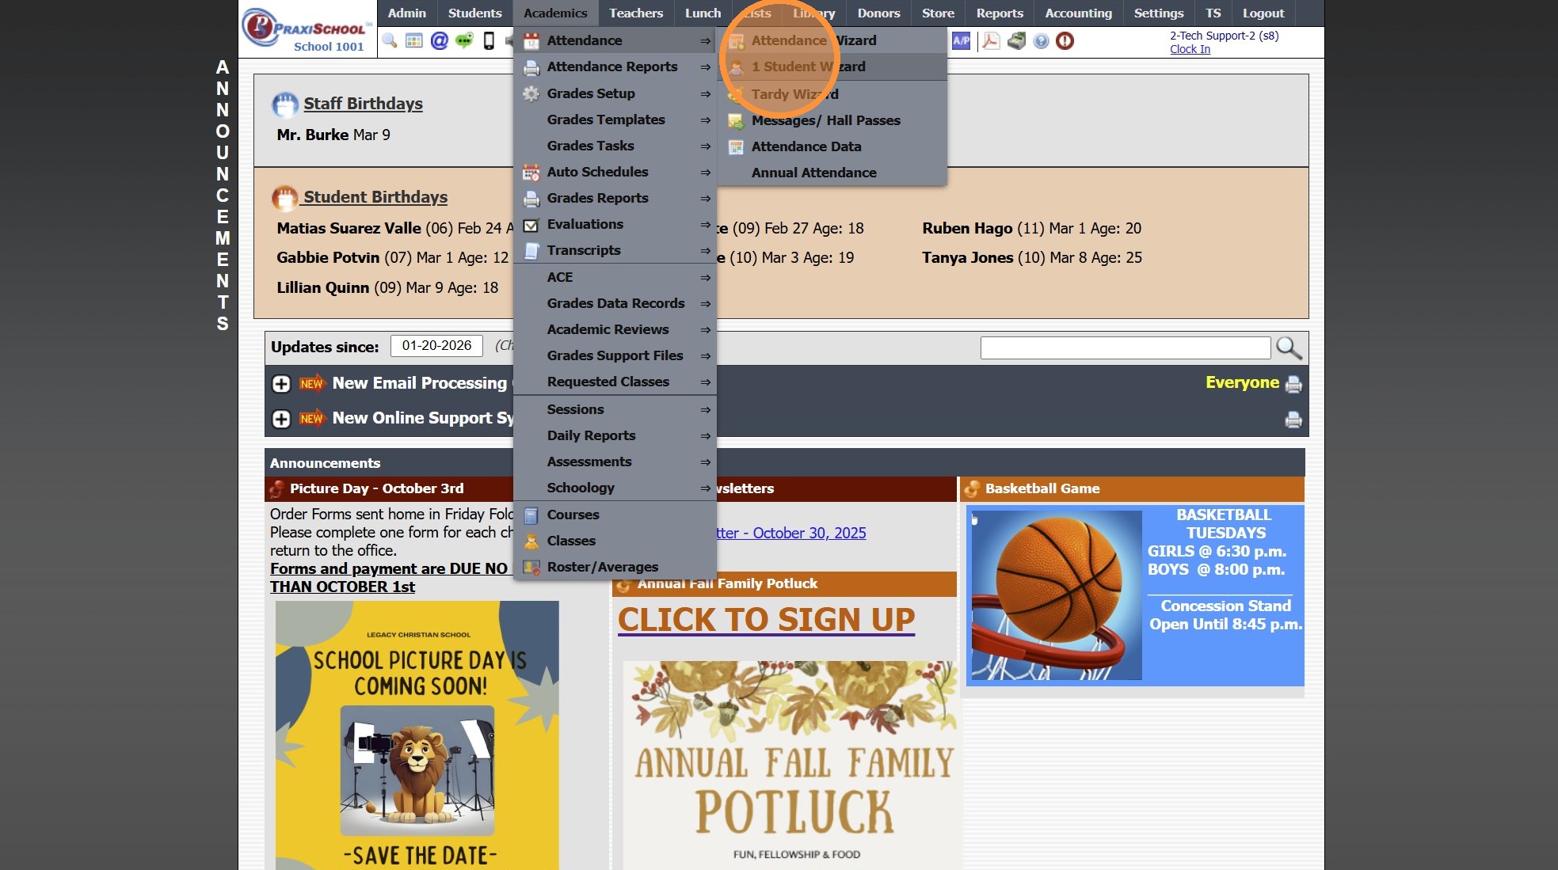Expand the New Email Processing update
Screen dimensions: 1558x870
(x=281, y=384)
